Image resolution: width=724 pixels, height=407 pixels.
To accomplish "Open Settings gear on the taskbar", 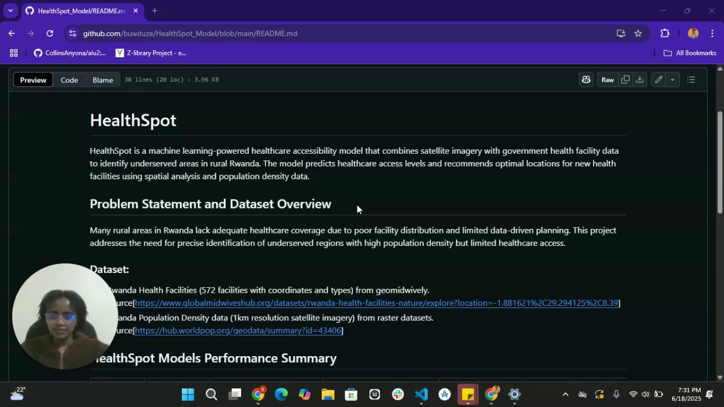I will click(514, 395).
